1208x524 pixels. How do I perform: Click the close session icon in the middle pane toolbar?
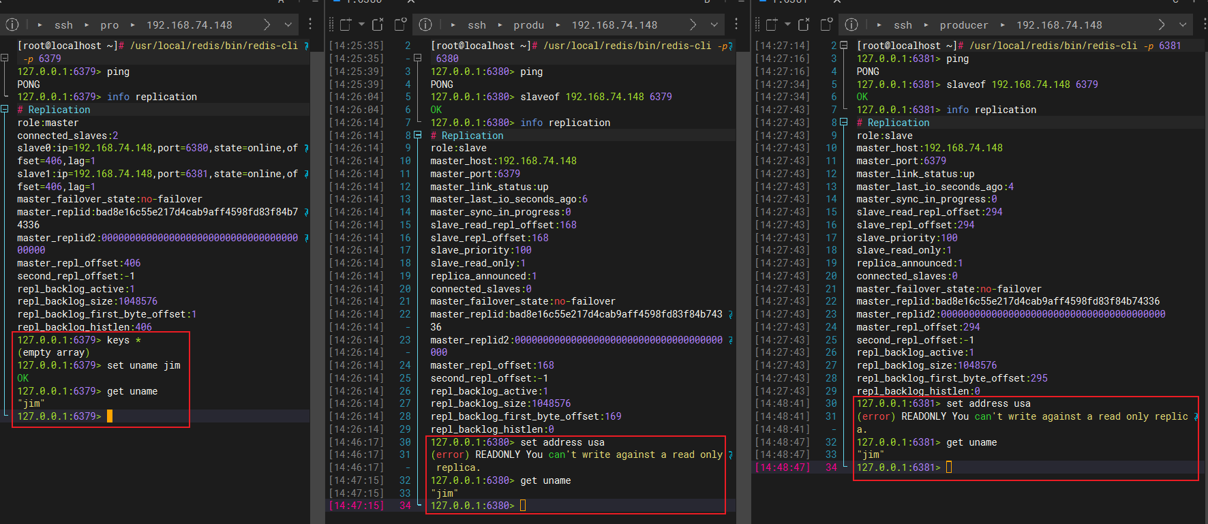click(x=378, y=25)
